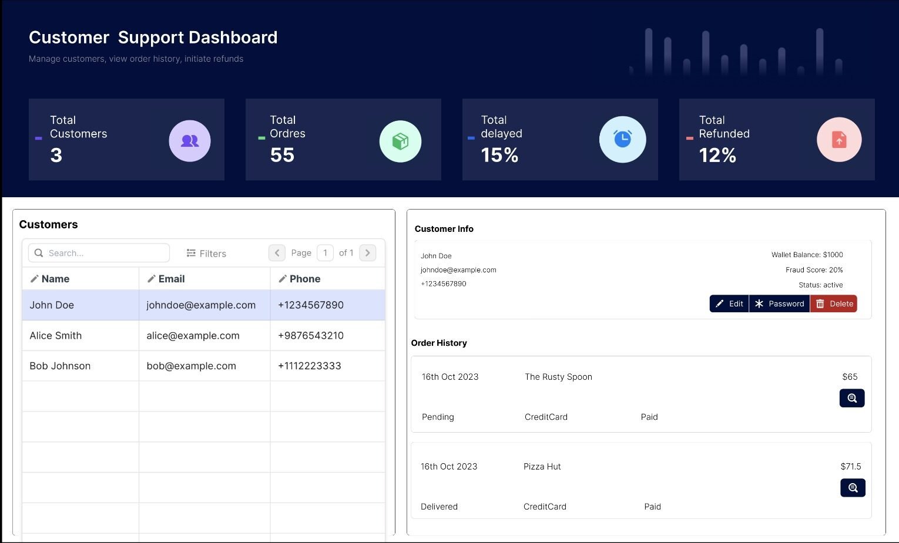View details of the Pizza Hut order
Viewport: 899px width, 543px height.
point(853,488)
